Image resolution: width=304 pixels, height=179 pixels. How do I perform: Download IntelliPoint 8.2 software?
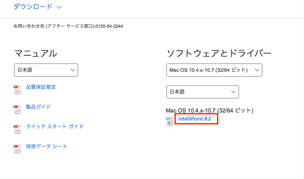[195, 119]
